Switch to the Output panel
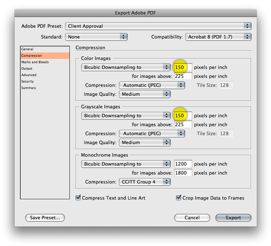Screen dimensions: 271x246 point(45,68)
